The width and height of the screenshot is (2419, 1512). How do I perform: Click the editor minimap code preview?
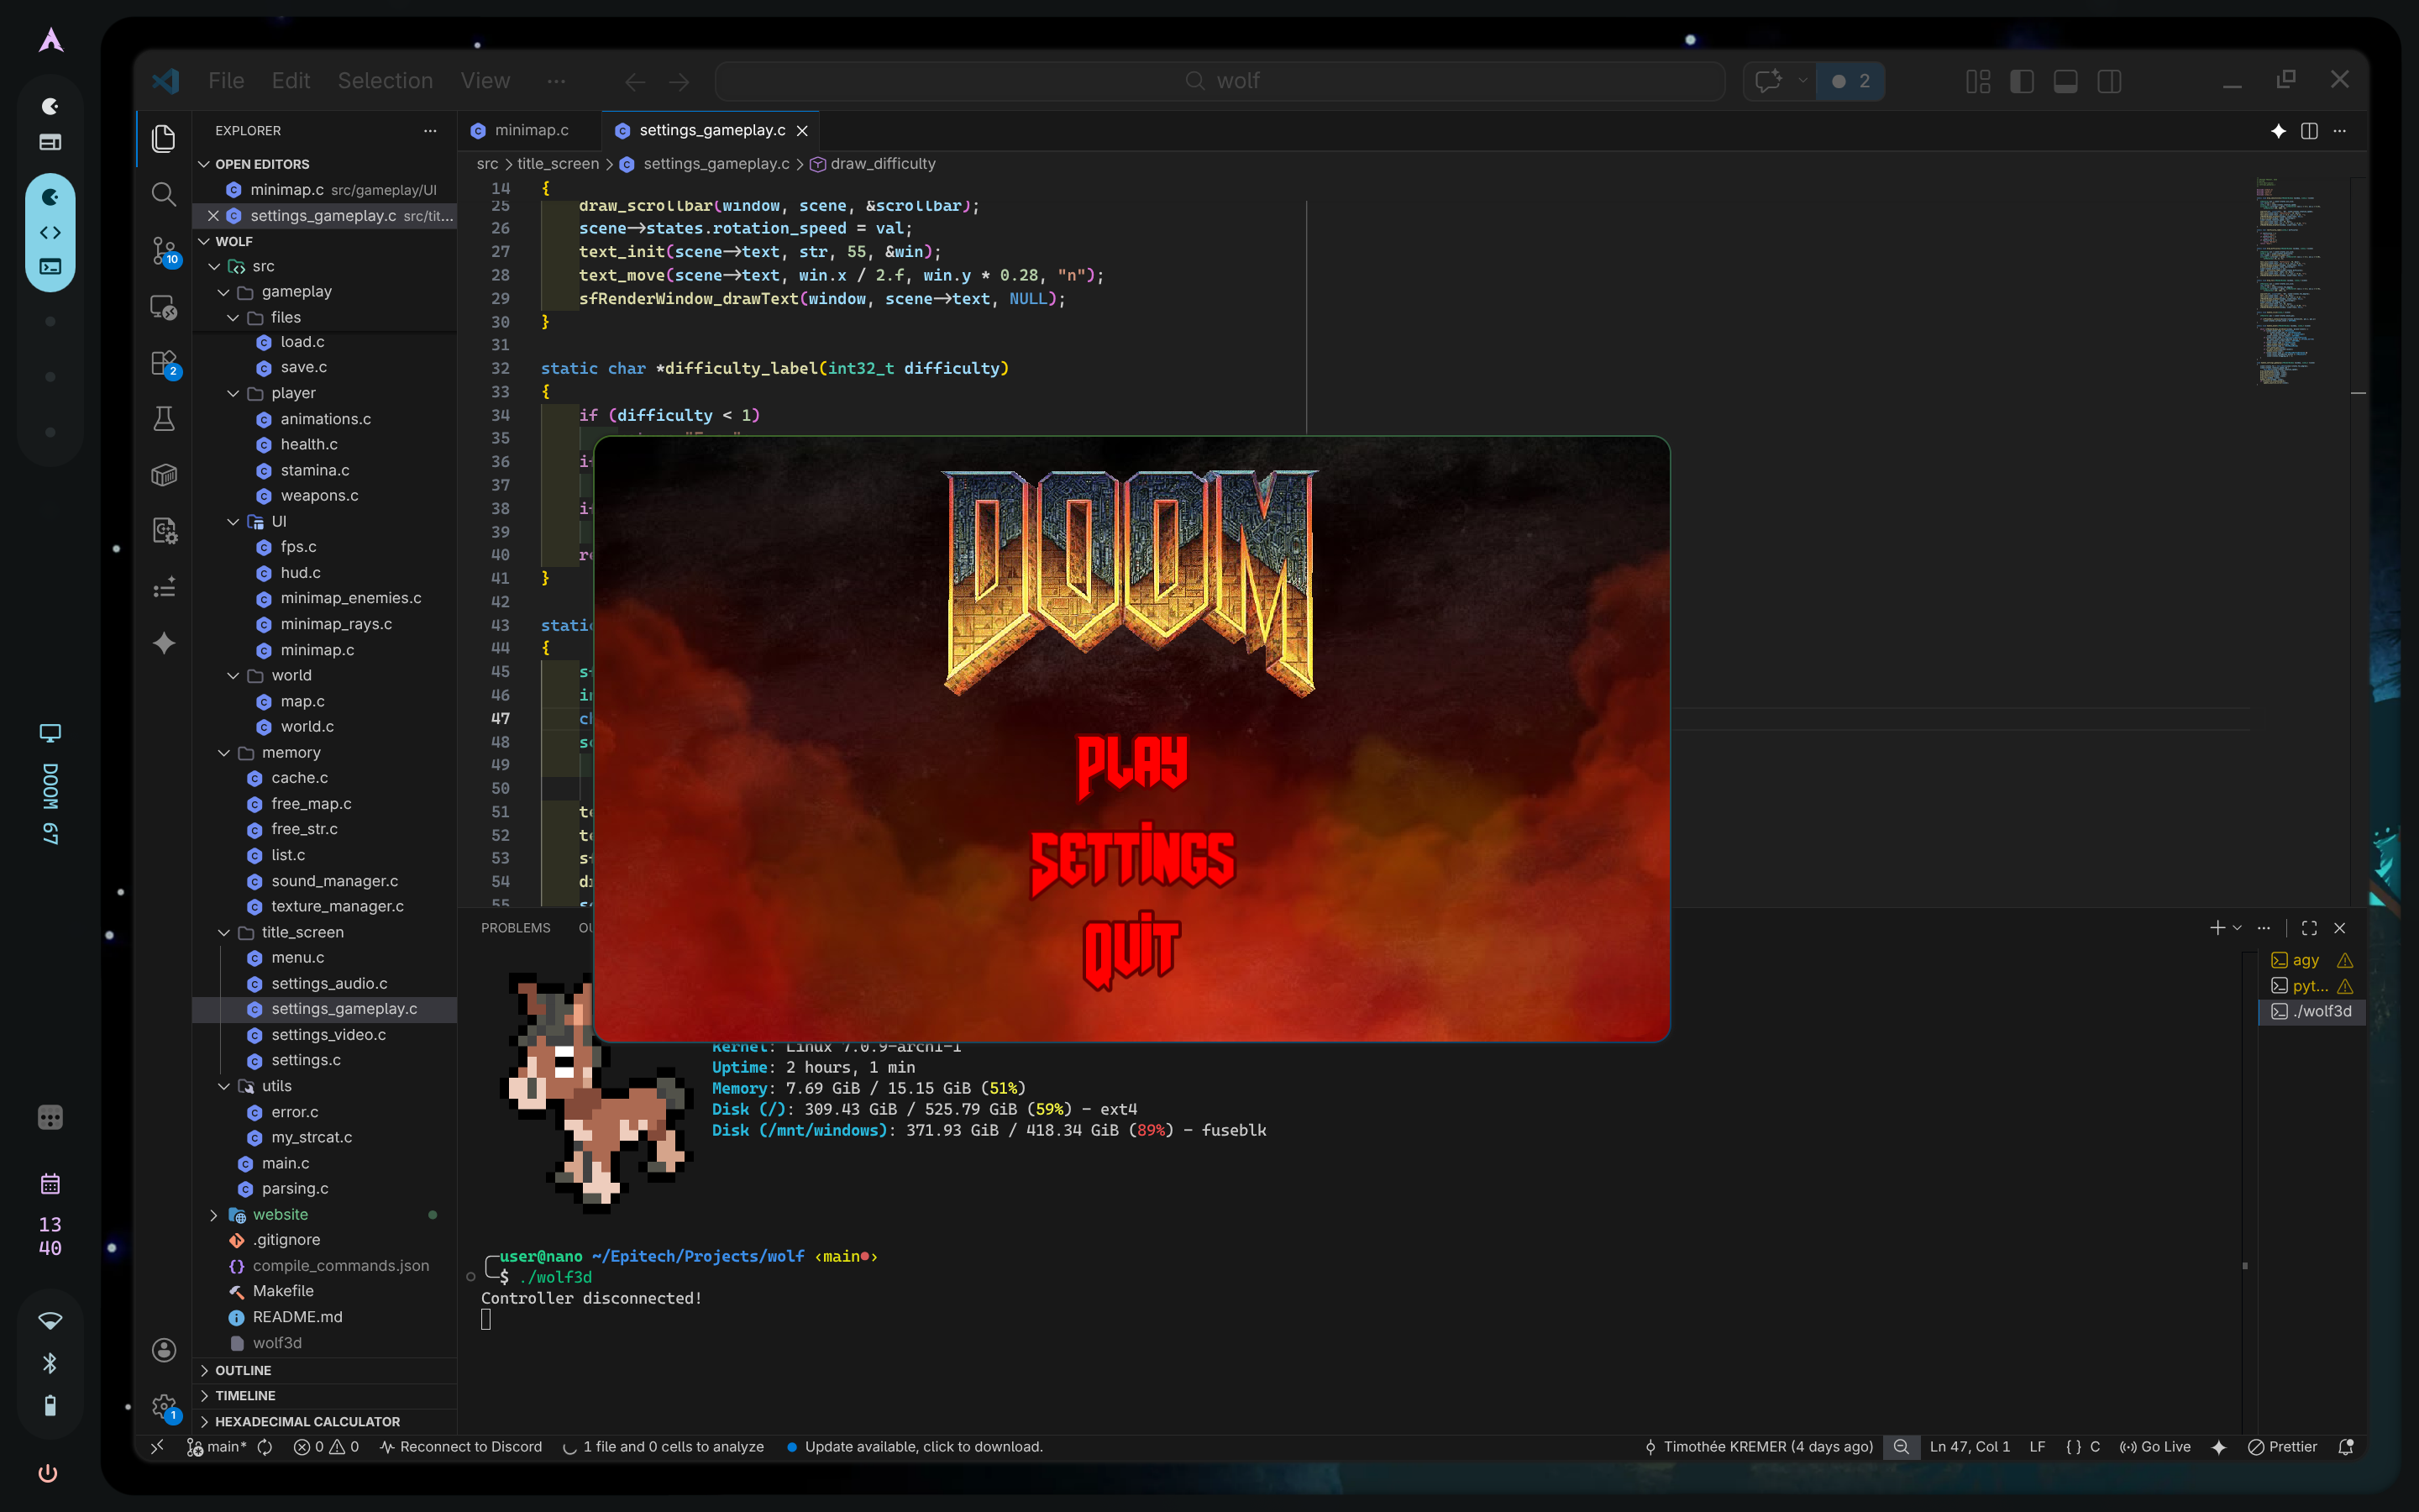pyautogui.click(x=2289, y=282)
